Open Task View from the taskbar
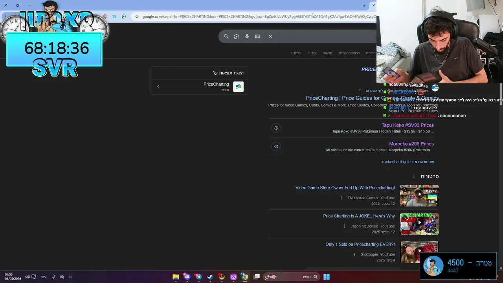This screenshot has width=503, height=283. (257, 277)
